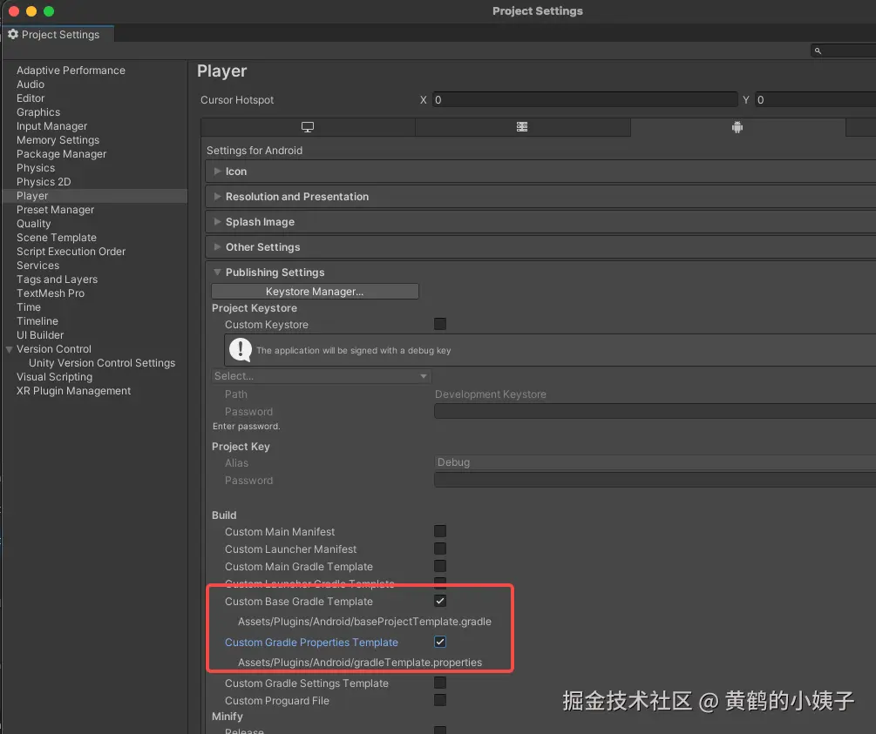Select Time in the settings list
876x734 pixels.
[x=28, y=307]
